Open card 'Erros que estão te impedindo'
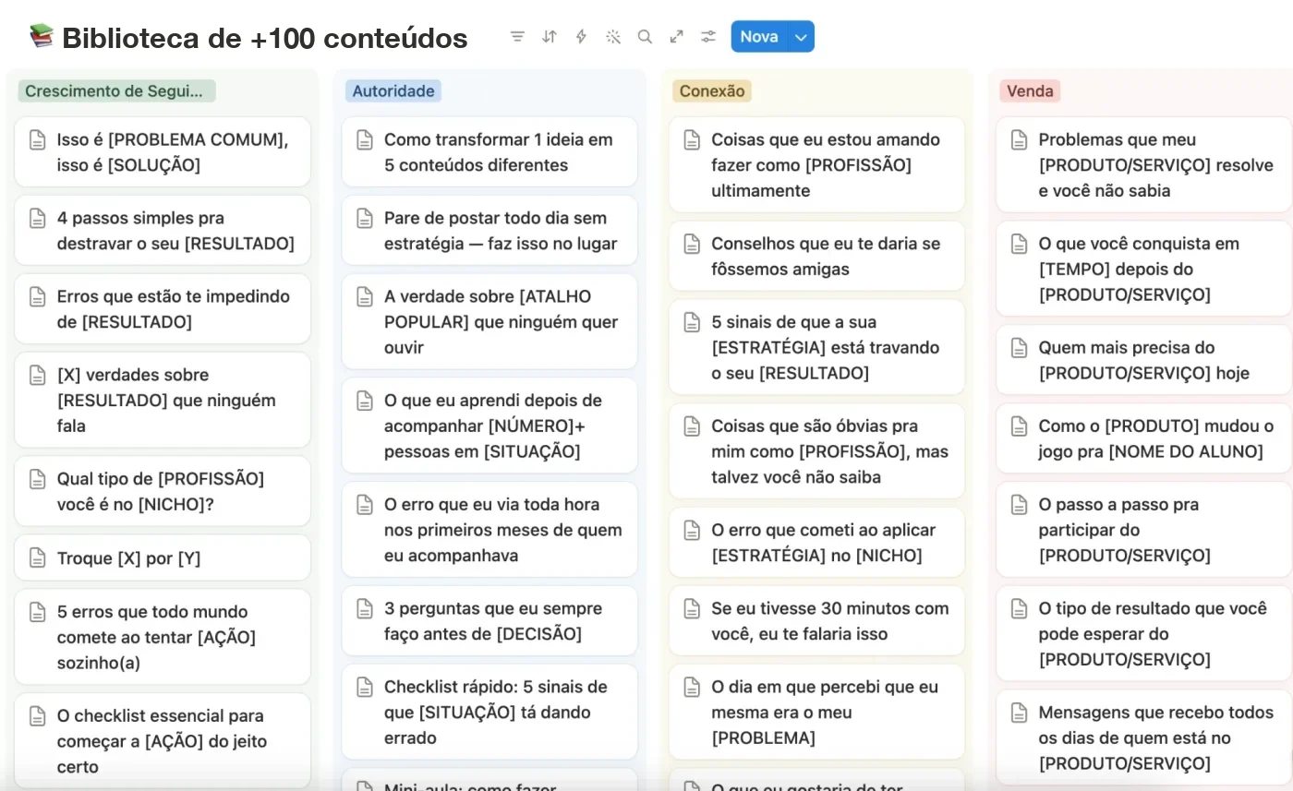1293x791 pixels. click(x=163, y=309)
